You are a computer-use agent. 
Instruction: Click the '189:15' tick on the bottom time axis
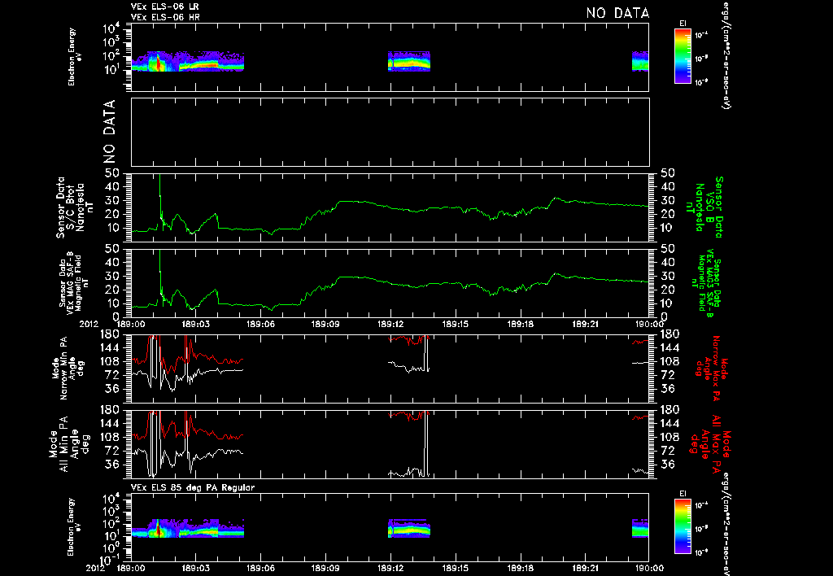tap(456, 568)
